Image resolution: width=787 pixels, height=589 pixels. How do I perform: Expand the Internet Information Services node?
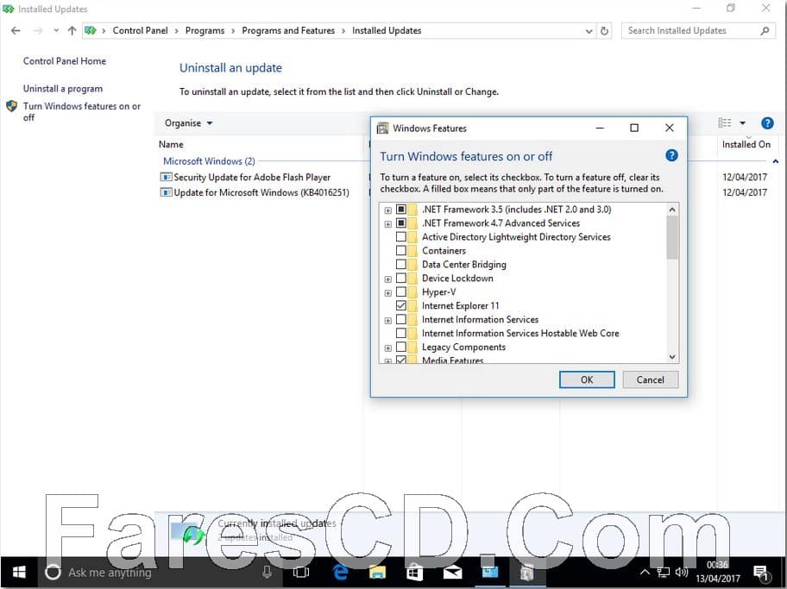(x=388, y=320)
